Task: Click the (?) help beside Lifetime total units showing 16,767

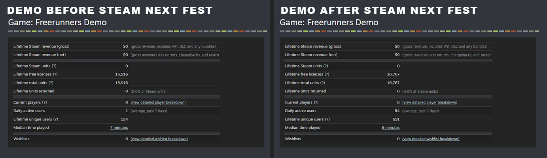Action: pyautogui.click(x=322, y=83)
